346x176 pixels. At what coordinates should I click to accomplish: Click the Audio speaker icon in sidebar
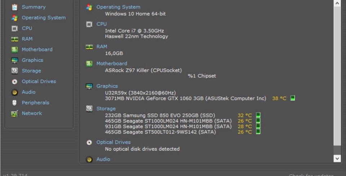click(14, 92)
